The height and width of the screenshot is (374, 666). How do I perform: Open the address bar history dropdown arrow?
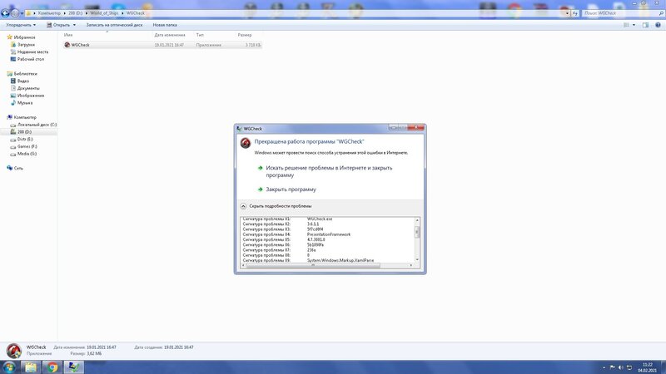(x=567, y=13)
